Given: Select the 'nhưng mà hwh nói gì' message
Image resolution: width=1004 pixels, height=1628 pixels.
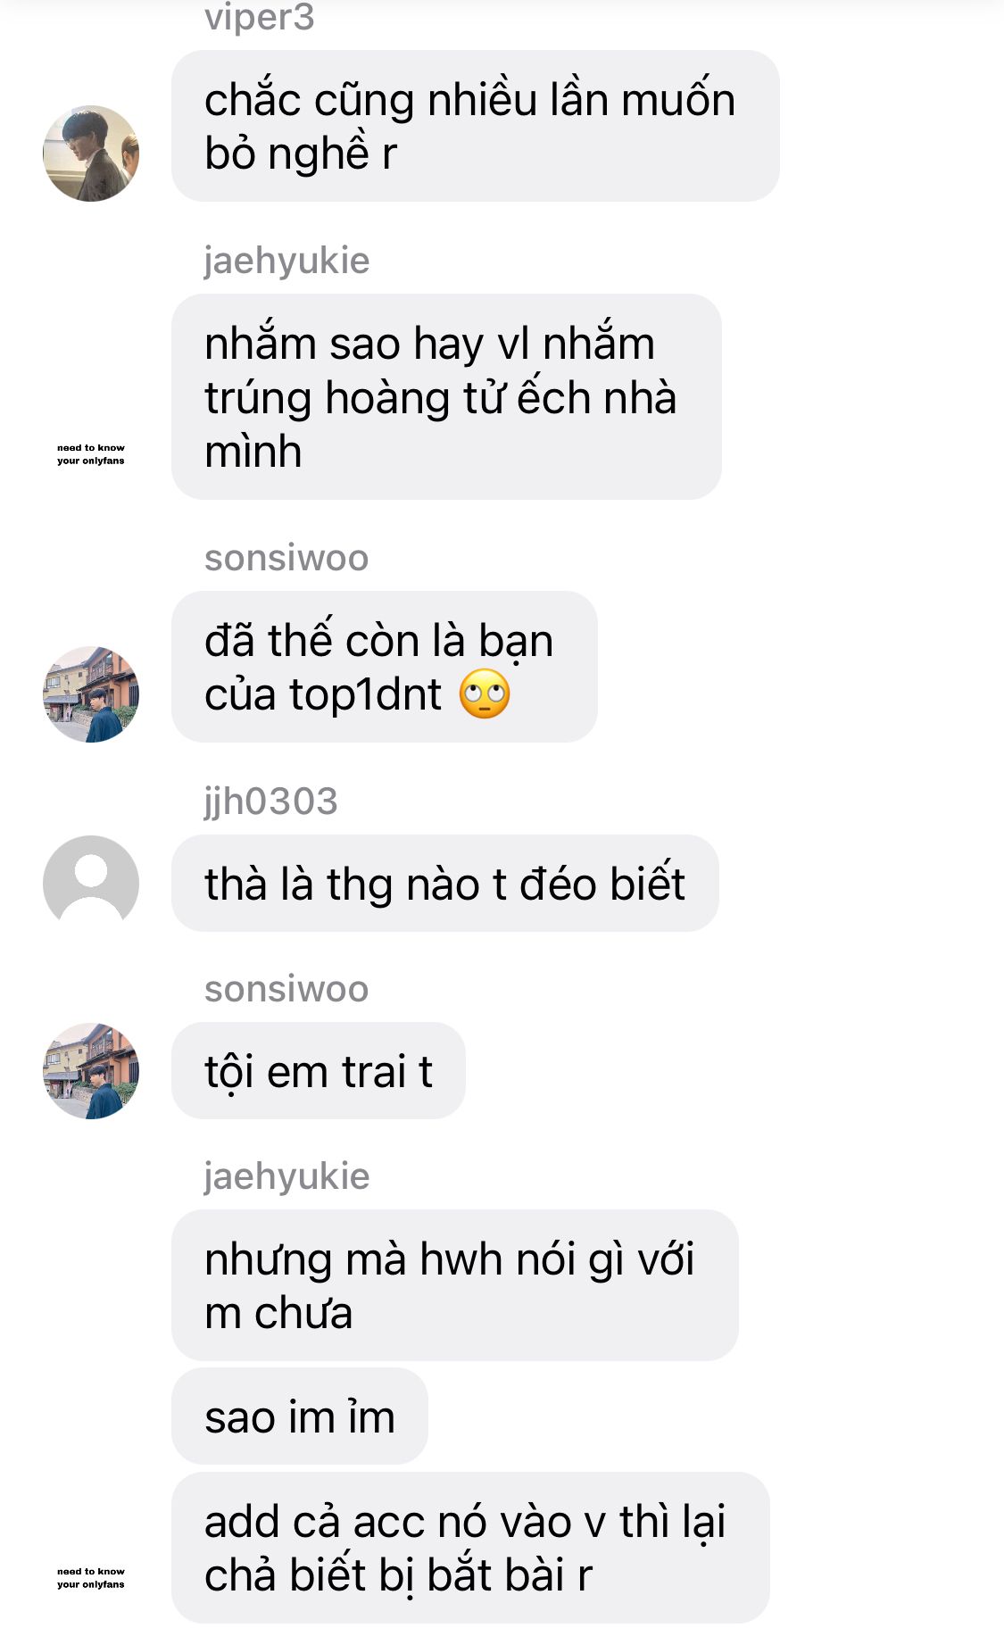Looking at the screenshot, I should [454, 1285].
